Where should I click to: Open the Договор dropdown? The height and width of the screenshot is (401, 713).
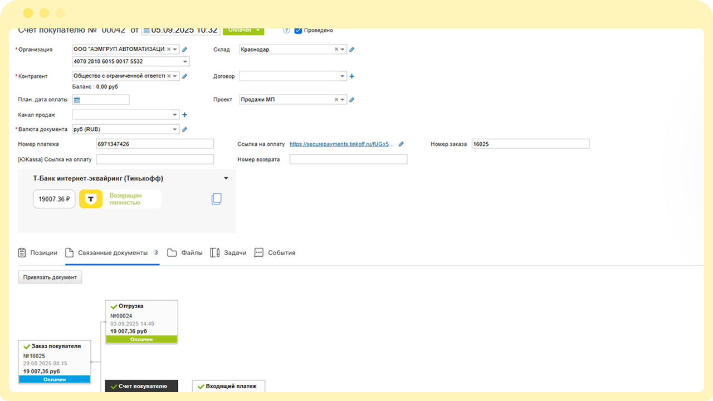coord(343,76)
